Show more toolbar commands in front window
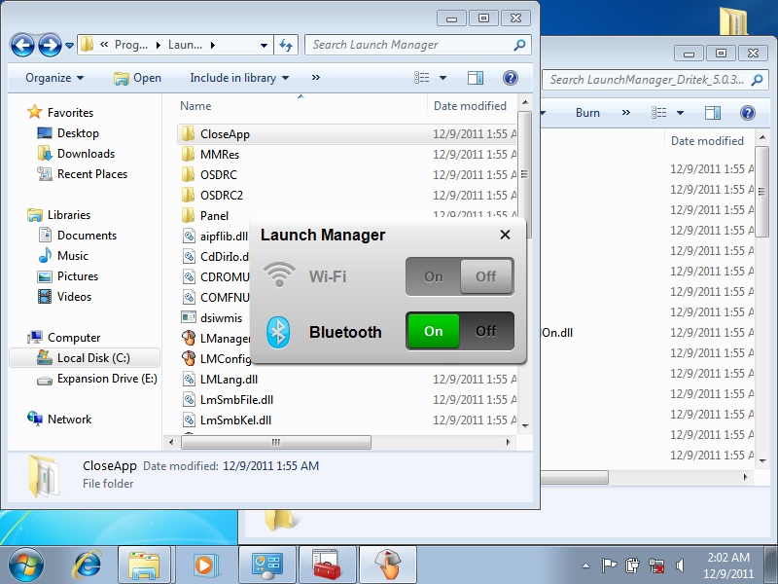Image resolution: width=778 pixels, height=584 pixels. click(315, 78)
